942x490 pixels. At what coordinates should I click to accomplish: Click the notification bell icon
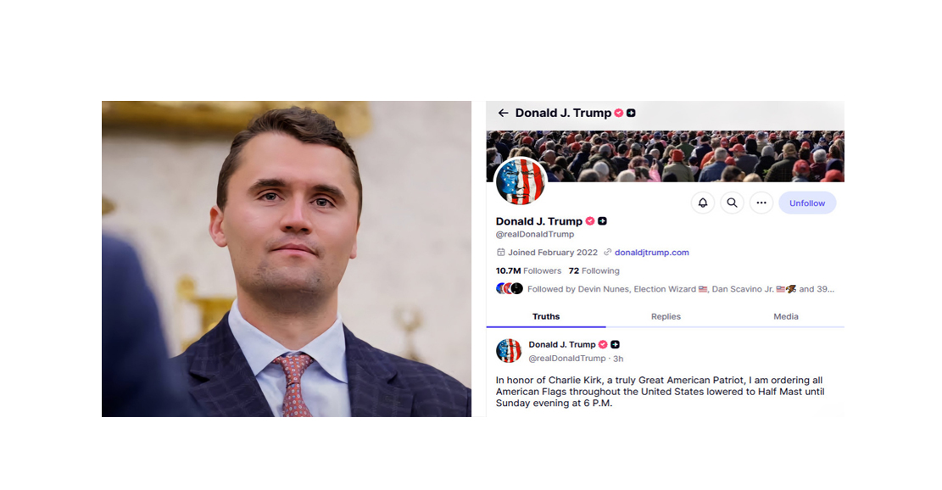tap(702, 203)
